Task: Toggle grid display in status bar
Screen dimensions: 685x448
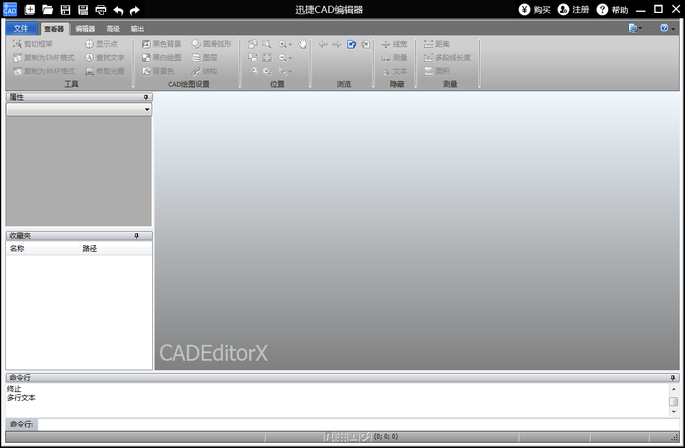Action: coord(342,437)
